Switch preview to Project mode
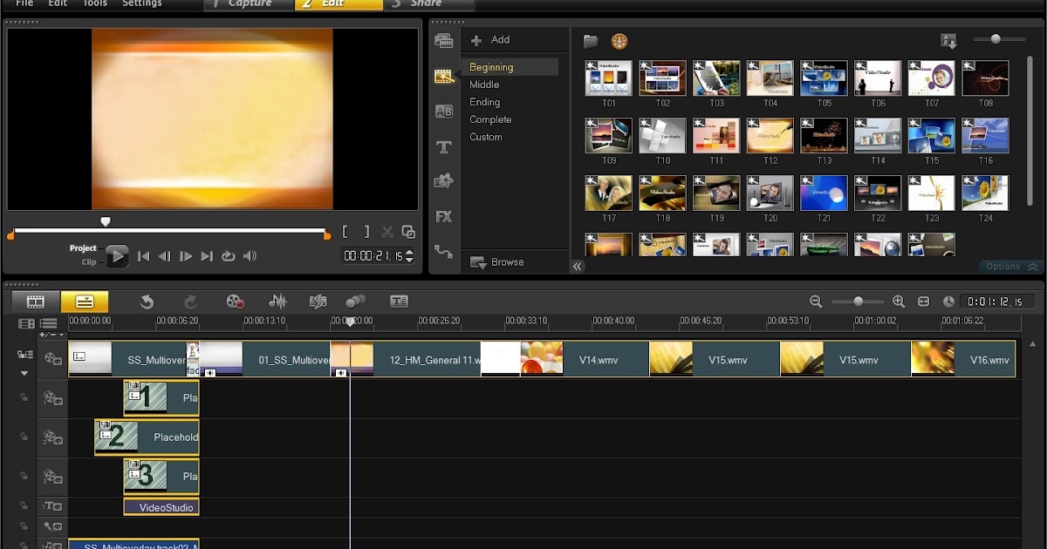 pos(83,248)
